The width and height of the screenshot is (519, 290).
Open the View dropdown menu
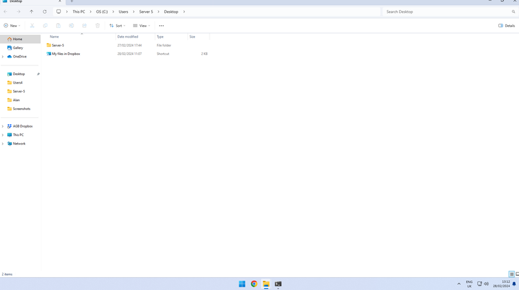(x=141, y=25)
